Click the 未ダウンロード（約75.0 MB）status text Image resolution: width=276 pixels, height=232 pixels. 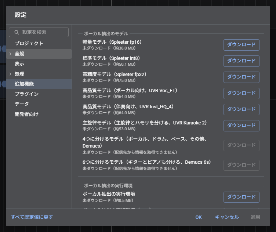[109, 80]
